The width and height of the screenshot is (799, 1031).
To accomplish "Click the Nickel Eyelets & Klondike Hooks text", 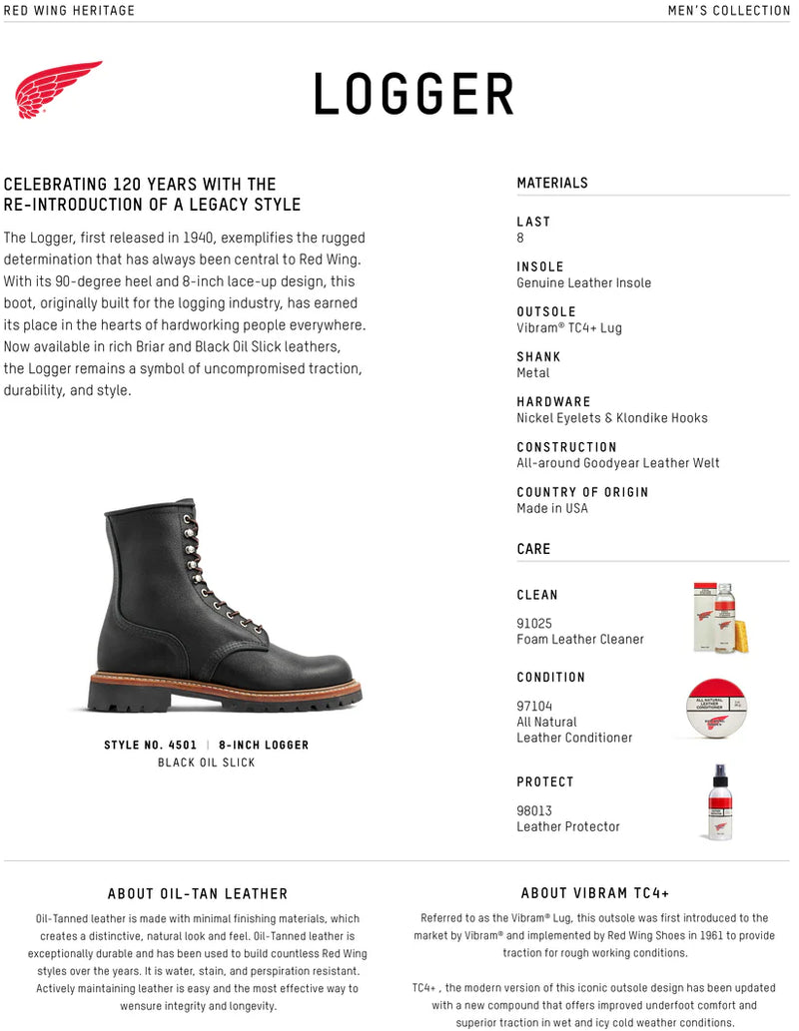I will [612, 417].
